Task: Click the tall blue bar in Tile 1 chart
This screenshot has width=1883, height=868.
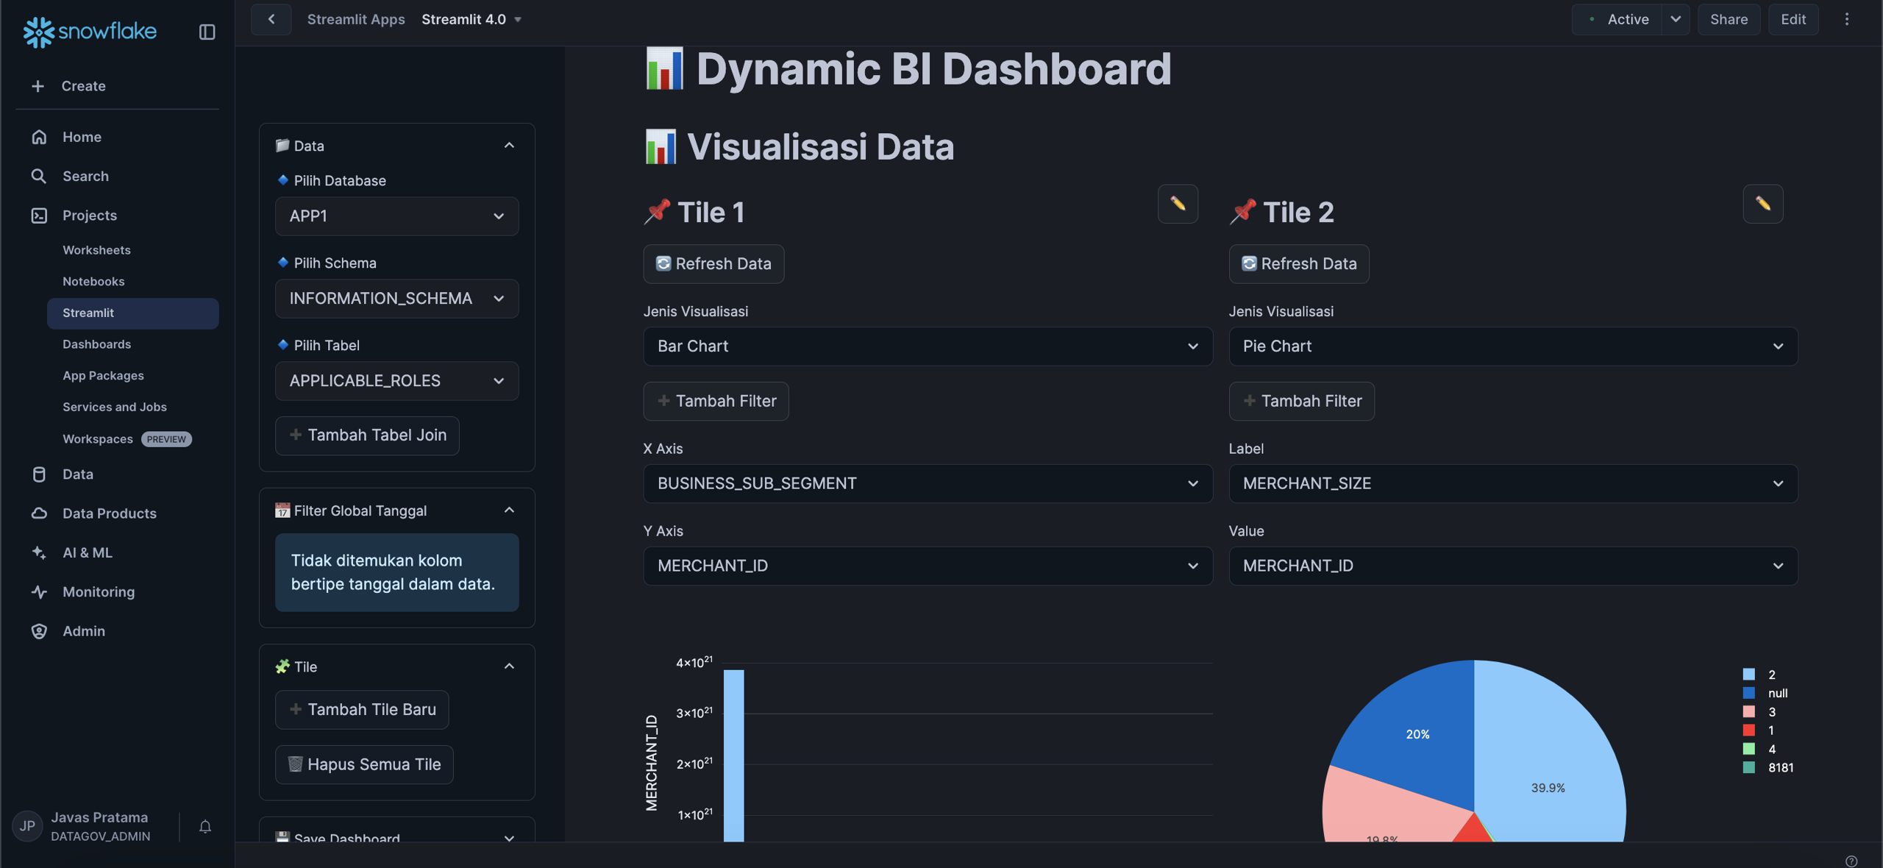Action: pos(733,755)
